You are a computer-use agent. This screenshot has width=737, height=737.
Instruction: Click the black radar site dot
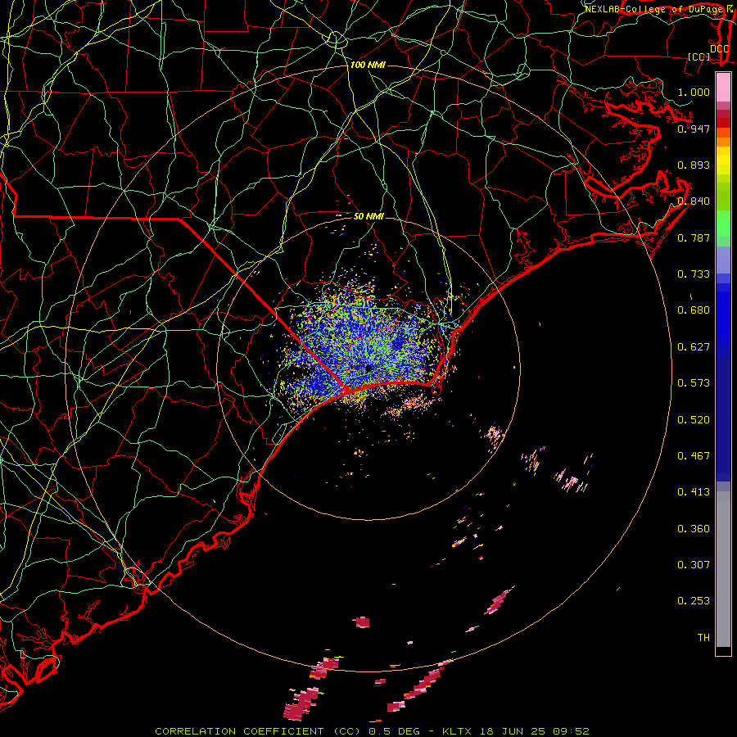pyautogui.click(x=368, y=368)
